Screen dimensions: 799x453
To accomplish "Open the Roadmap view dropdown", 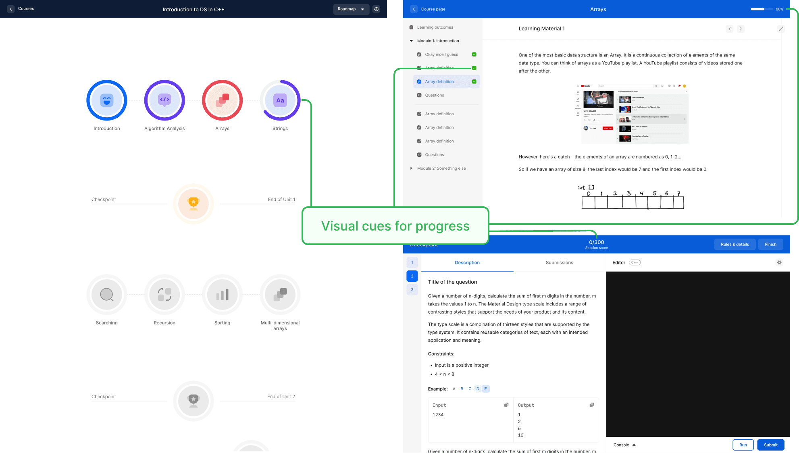I will pyautogui.click(x=351, y=9).
